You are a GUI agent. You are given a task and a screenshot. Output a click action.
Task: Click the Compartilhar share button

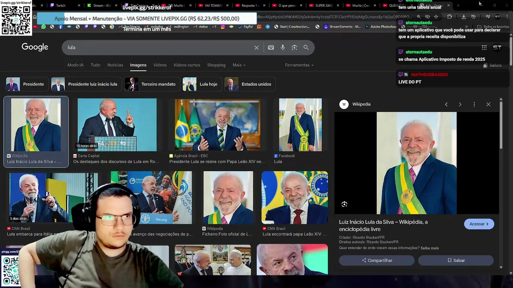(377, 260)
